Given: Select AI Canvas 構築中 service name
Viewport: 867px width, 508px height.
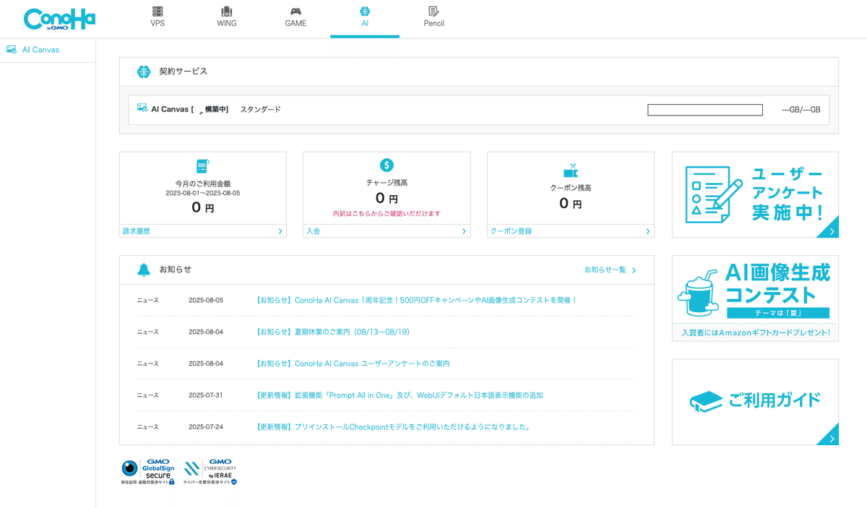Looking at the screenshot, I should click(189, 109).
